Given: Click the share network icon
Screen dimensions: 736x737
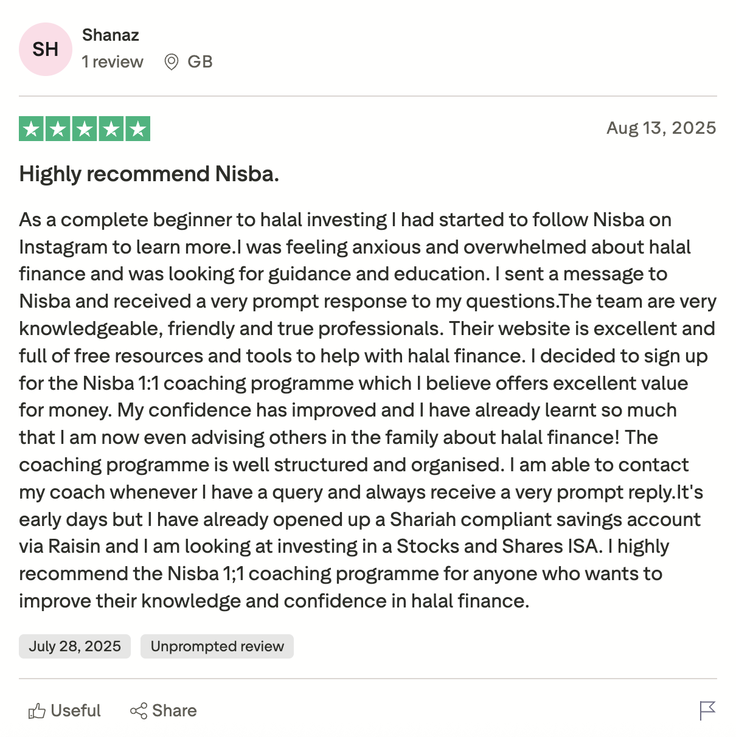Looking at the screenshot, I should (x=138, y=711).
